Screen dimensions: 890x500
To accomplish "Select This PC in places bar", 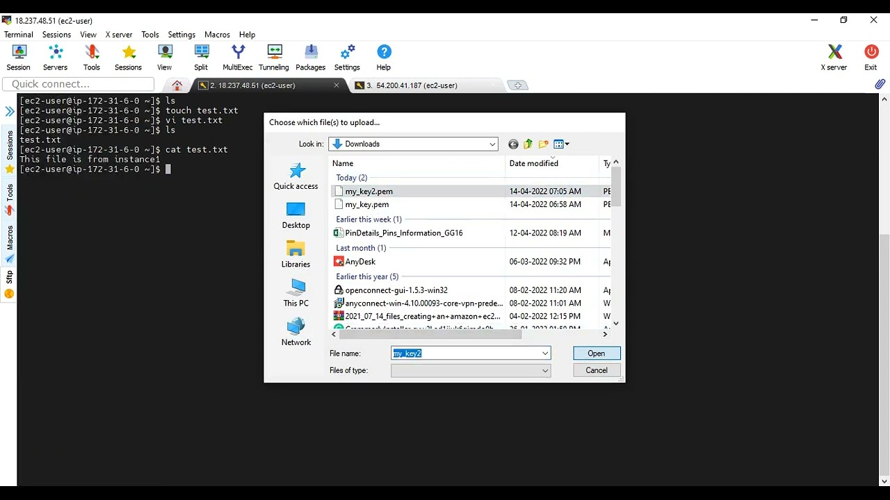I will (296, 294).
